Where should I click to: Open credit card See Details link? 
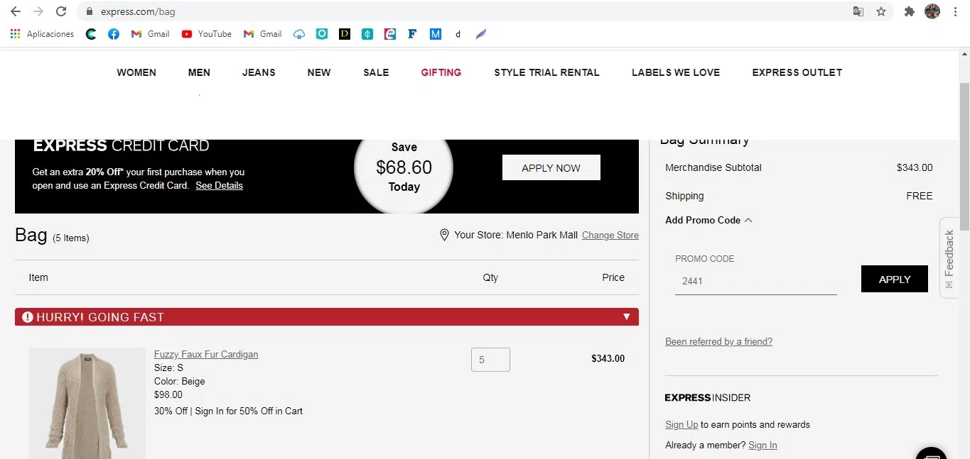[x=220, y=185]
